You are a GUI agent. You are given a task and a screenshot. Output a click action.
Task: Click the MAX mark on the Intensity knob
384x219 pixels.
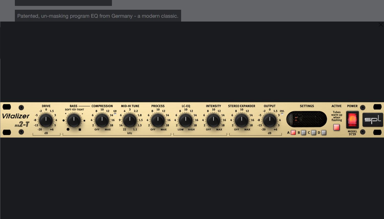click(219, 130)
